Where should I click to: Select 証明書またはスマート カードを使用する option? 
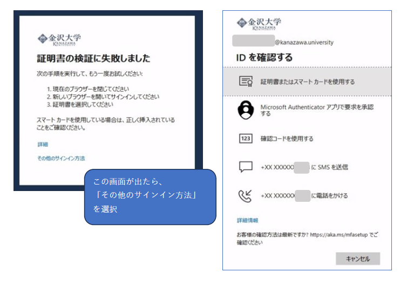pos(307,82)
